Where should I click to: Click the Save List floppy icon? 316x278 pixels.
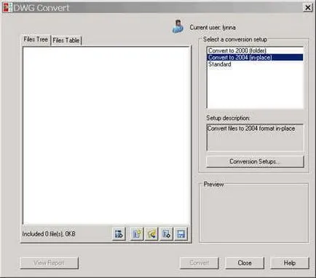click(x=181, y=234)
